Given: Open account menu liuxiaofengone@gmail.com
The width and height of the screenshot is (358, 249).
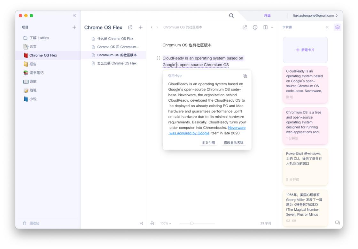Looking at the screenshot, I should click(315, 16).
